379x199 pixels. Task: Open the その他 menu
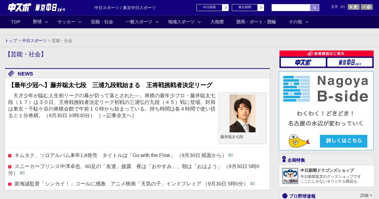pyautogui.click(x=295, y=22)
